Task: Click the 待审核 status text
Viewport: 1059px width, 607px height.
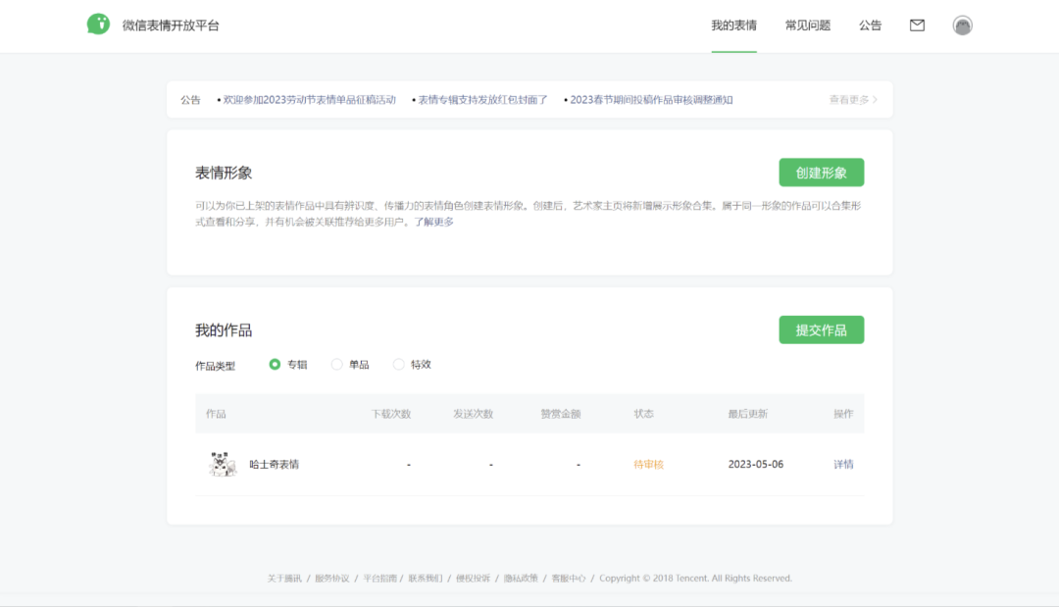Action: 648,464
